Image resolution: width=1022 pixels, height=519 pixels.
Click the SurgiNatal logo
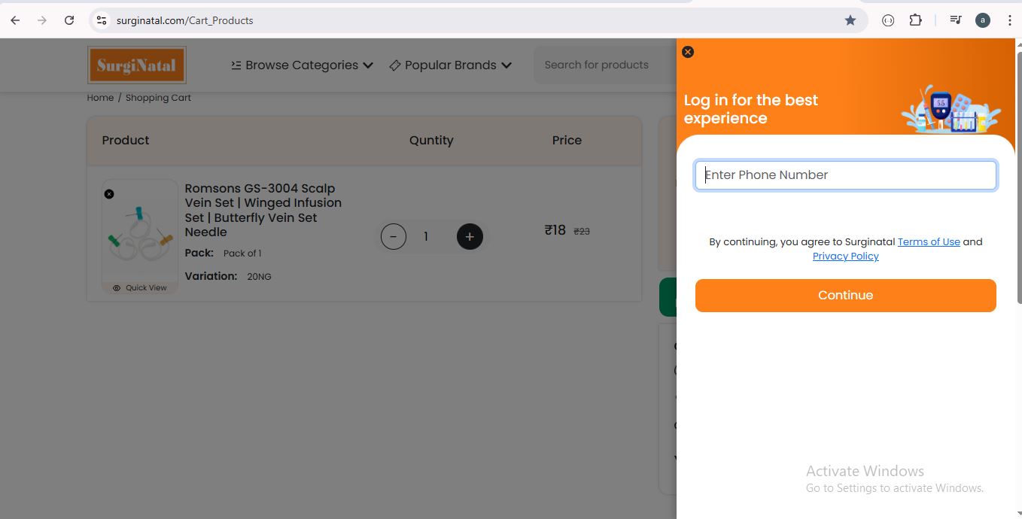(x=137, y=65)
